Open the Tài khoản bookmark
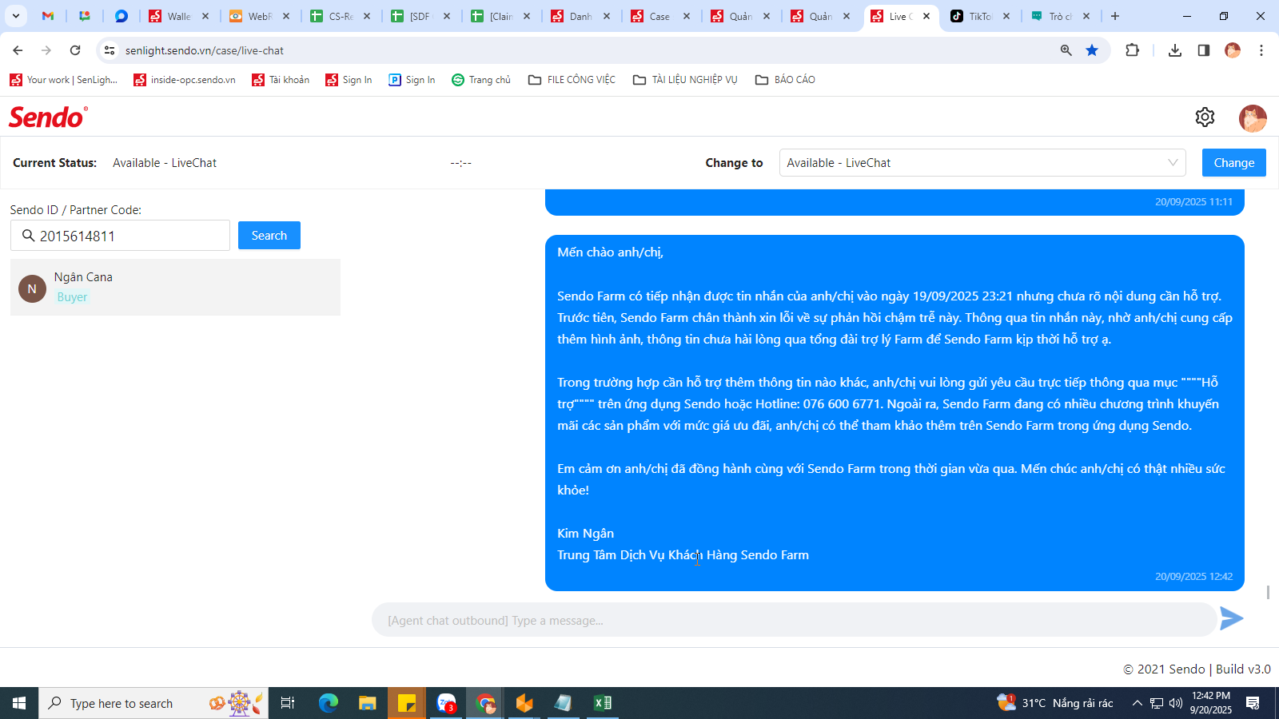 point(281,80)
